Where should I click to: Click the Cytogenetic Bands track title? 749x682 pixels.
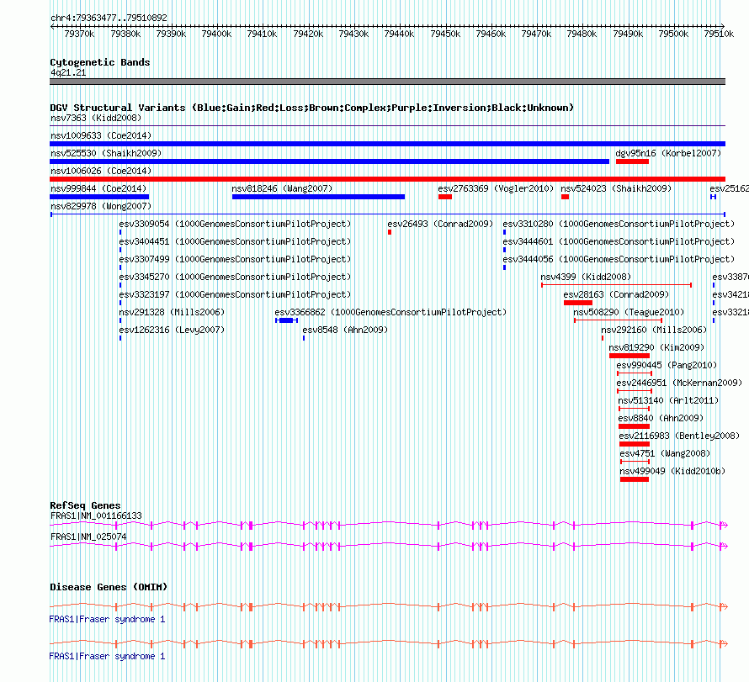(100, 62)
